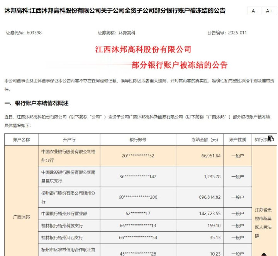Click account number ending in 13

(x=138, y=225)
